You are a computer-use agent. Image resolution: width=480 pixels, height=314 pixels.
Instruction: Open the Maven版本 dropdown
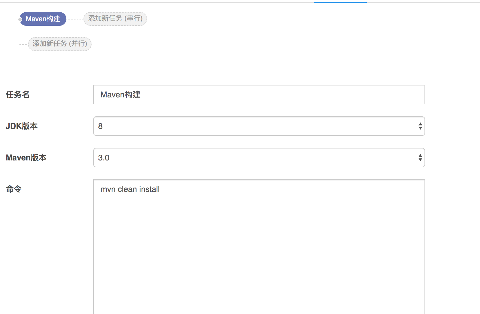[259, 158]
